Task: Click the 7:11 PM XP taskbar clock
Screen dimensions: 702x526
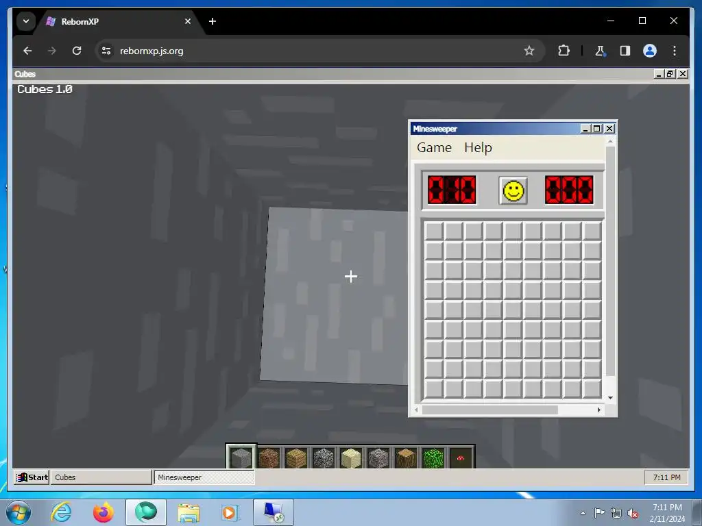Action: pyautogui.click(x=666, y=477)
